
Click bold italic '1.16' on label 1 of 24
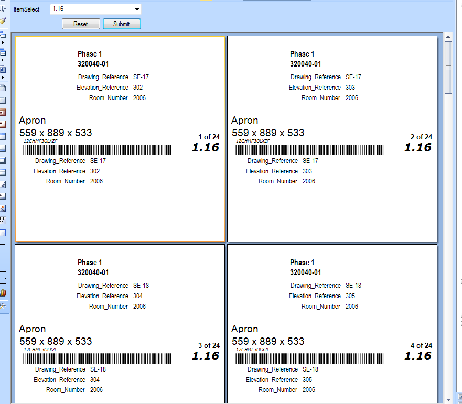point(206,147)
